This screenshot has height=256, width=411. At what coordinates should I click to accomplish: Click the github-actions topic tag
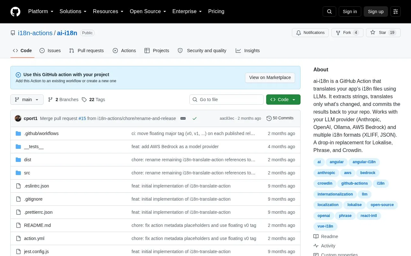pos(354,184)
